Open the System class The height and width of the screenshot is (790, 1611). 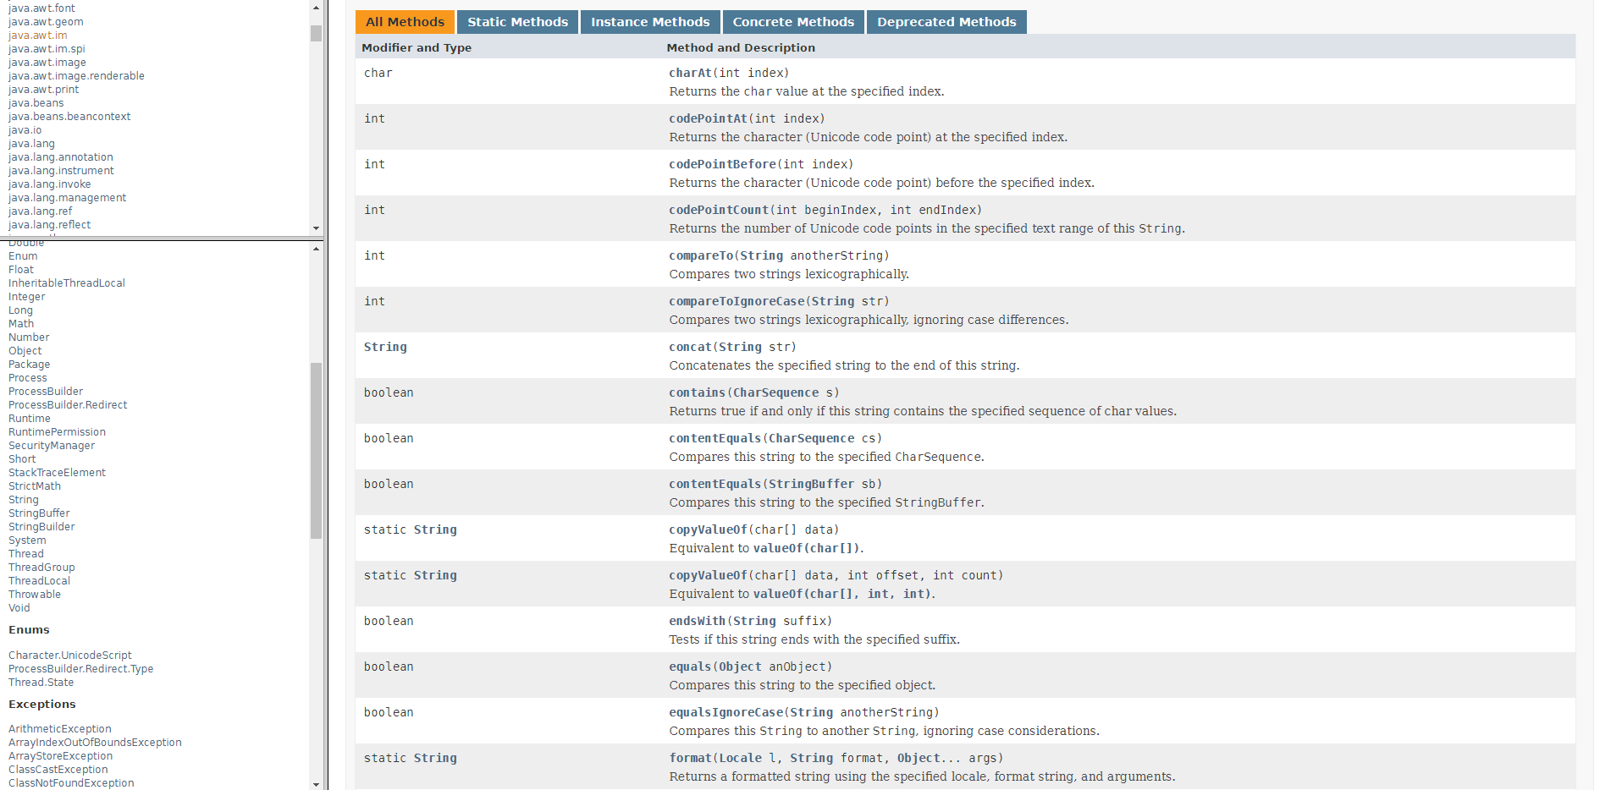(27, 540)
